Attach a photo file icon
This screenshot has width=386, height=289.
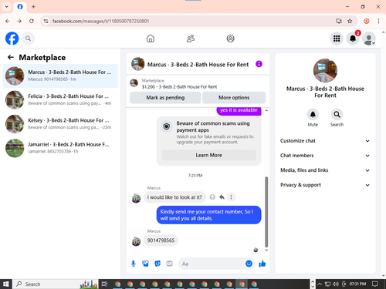[145, 264]
